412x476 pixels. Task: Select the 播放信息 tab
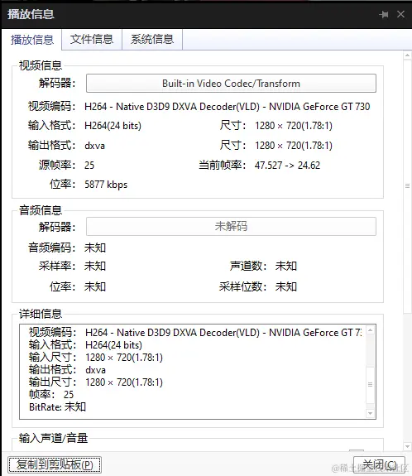point(32,40)
